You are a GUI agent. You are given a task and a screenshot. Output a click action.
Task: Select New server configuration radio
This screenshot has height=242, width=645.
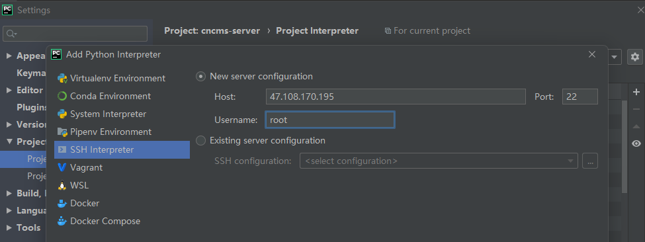click(200, 77)
